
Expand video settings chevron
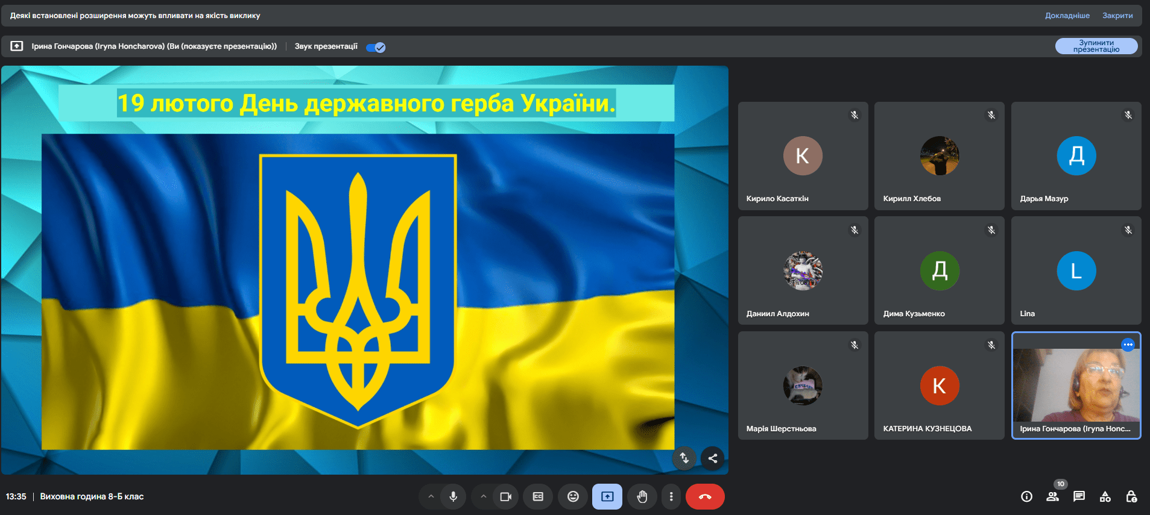point(483,497)
